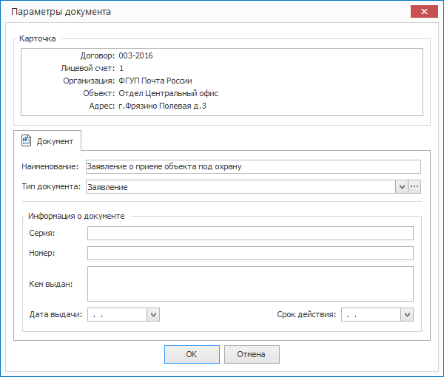The image size is (444, 377).
Task: Click the Информация о документе group title
Action: 76,216
